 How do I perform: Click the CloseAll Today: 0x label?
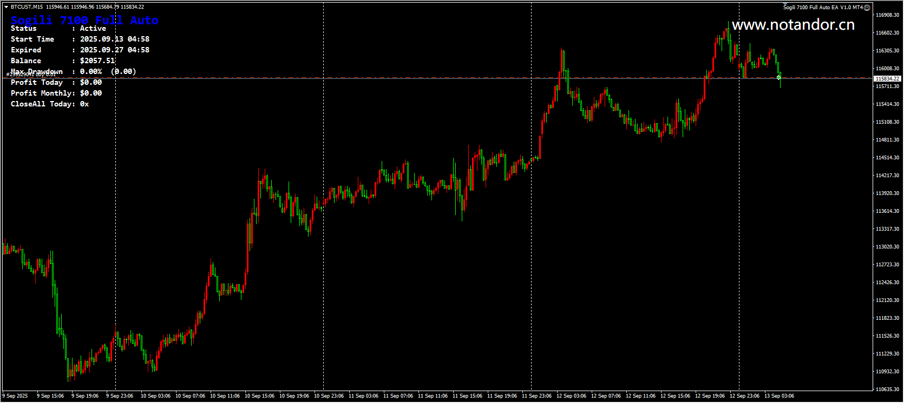click(50, 104)
